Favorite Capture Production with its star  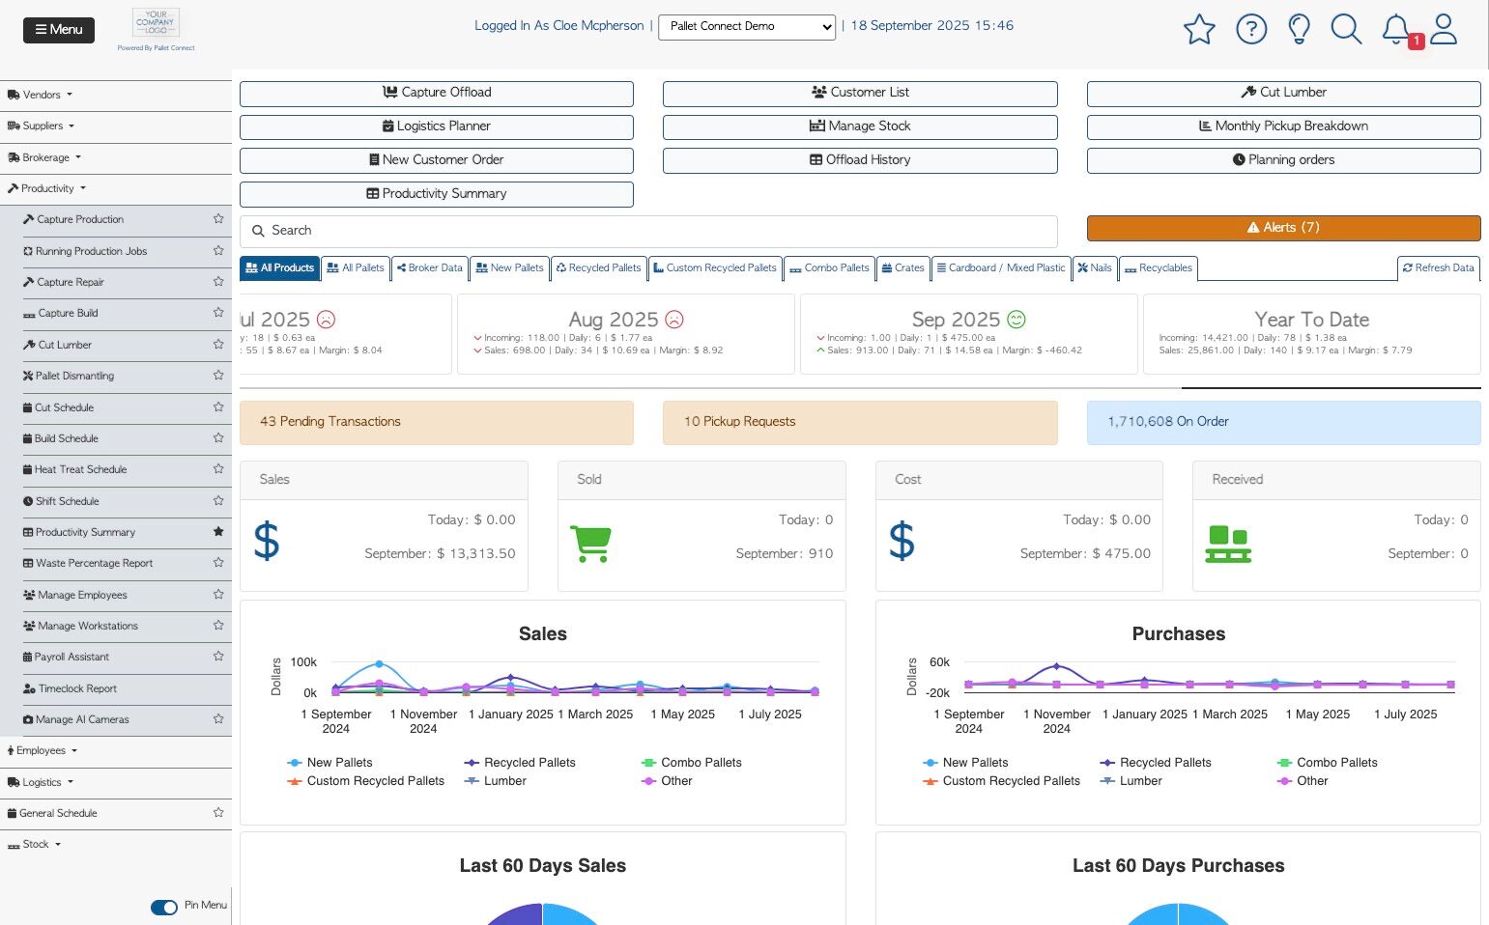click(x=218, y=219)
